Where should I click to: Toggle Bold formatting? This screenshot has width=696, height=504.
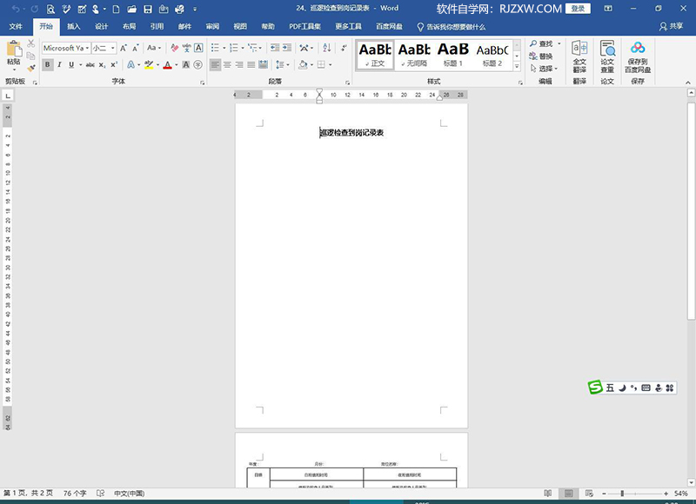point(48,64)
